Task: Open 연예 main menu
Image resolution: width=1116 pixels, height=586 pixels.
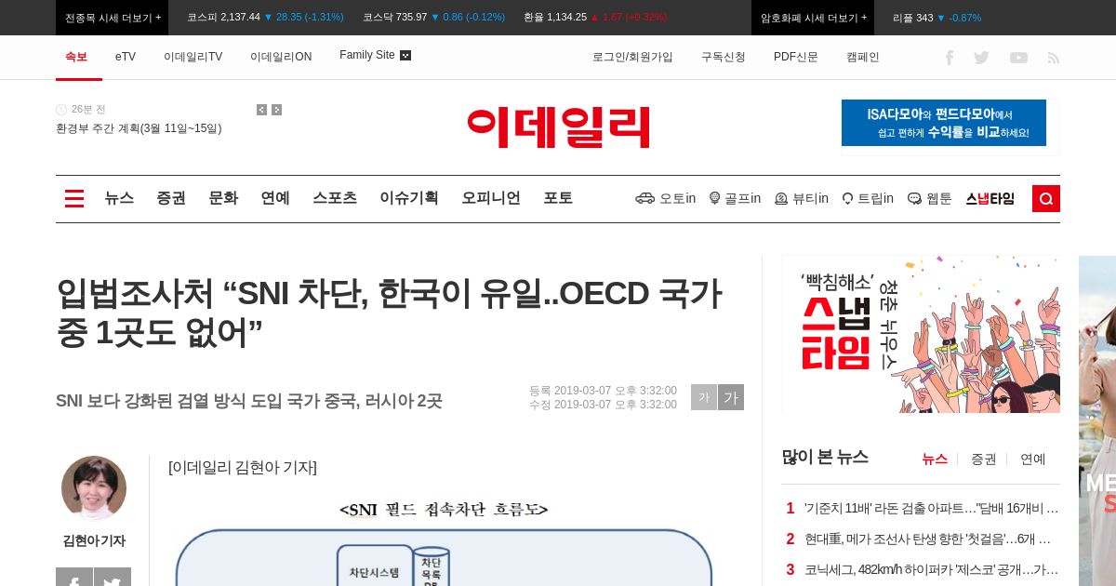Action: point(275,198)
